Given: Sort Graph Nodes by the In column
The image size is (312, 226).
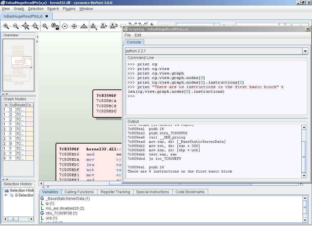Looking at the screenshot, I should coord(6,105).
